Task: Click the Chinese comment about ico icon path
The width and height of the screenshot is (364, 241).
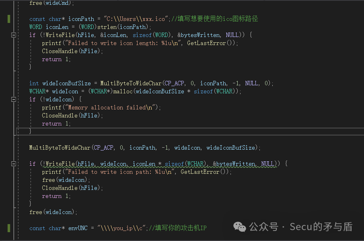Action: pyautogui.click(x=215, y=19)
